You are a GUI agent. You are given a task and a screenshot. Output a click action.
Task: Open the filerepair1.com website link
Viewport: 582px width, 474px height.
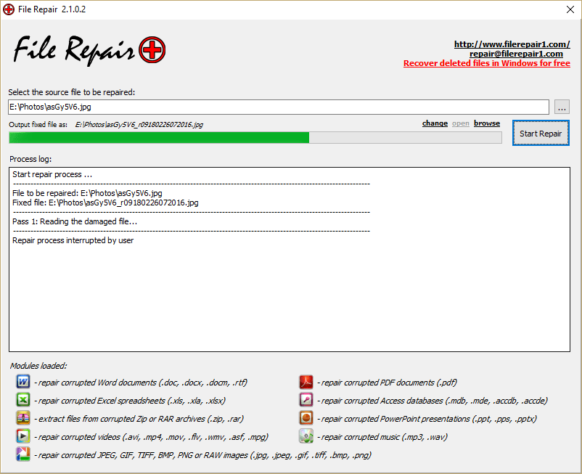click(512, 44)
